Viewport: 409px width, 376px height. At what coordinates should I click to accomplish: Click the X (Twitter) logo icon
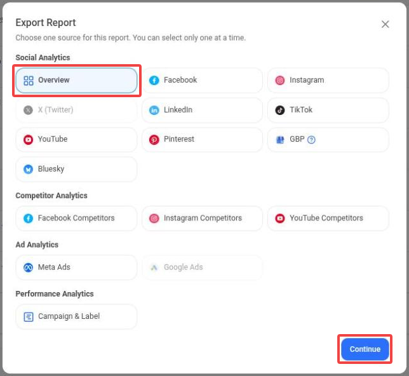28,110
